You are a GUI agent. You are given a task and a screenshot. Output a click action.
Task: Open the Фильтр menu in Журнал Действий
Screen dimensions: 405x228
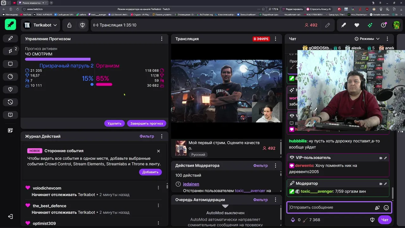point(147,136)
